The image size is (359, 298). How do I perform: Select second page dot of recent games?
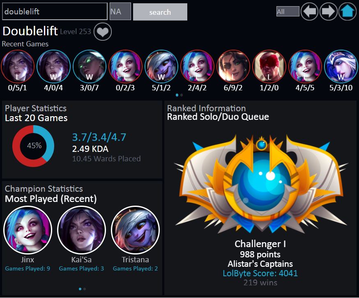[182, 95]
